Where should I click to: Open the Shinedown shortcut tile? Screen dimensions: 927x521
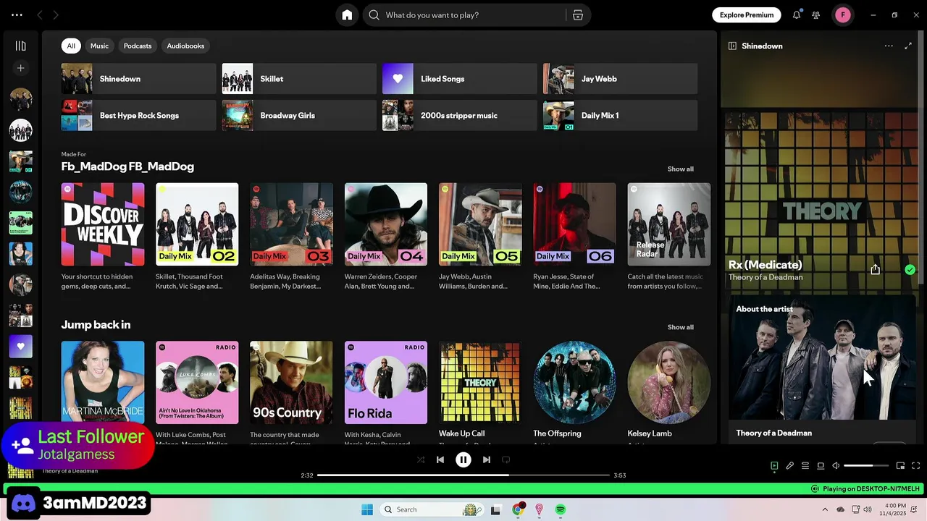138,79
